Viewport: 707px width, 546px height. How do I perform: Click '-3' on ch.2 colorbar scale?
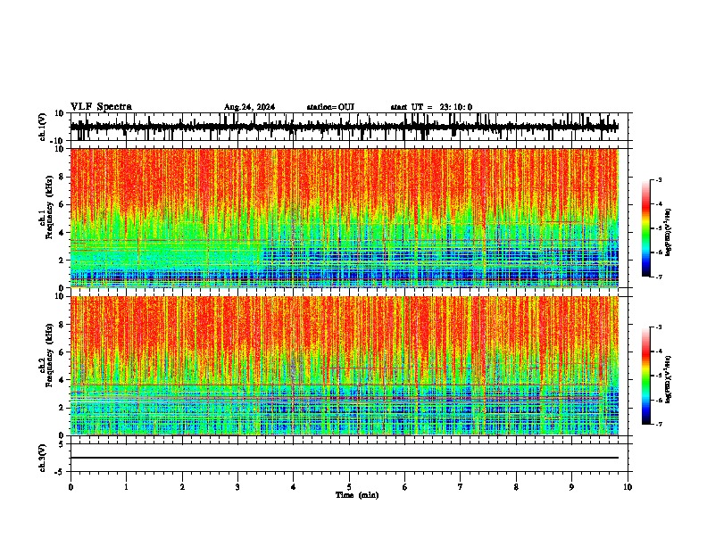click(x=659, y=327)
